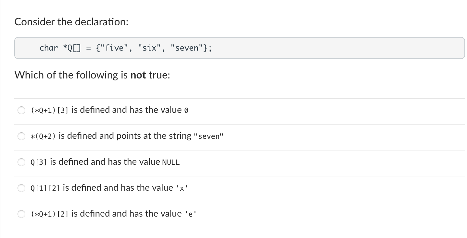Click the (*Q+1)[3] code snippet in first option
This screenshot has height=238, width=467.
pos(49,111)
